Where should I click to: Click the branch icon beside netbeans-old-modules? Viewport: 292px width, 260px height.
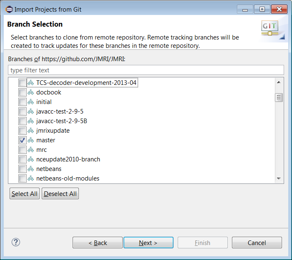pyautogui.click(x=31, y=178)
